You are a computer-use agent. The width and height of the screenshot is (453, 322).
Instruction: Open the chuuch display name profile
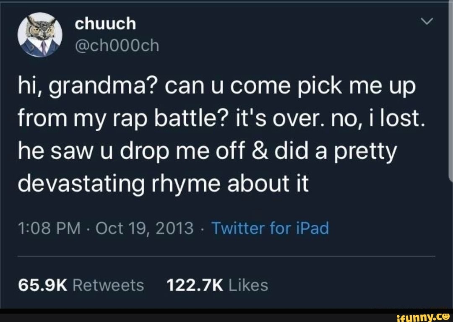click(105, 24)
